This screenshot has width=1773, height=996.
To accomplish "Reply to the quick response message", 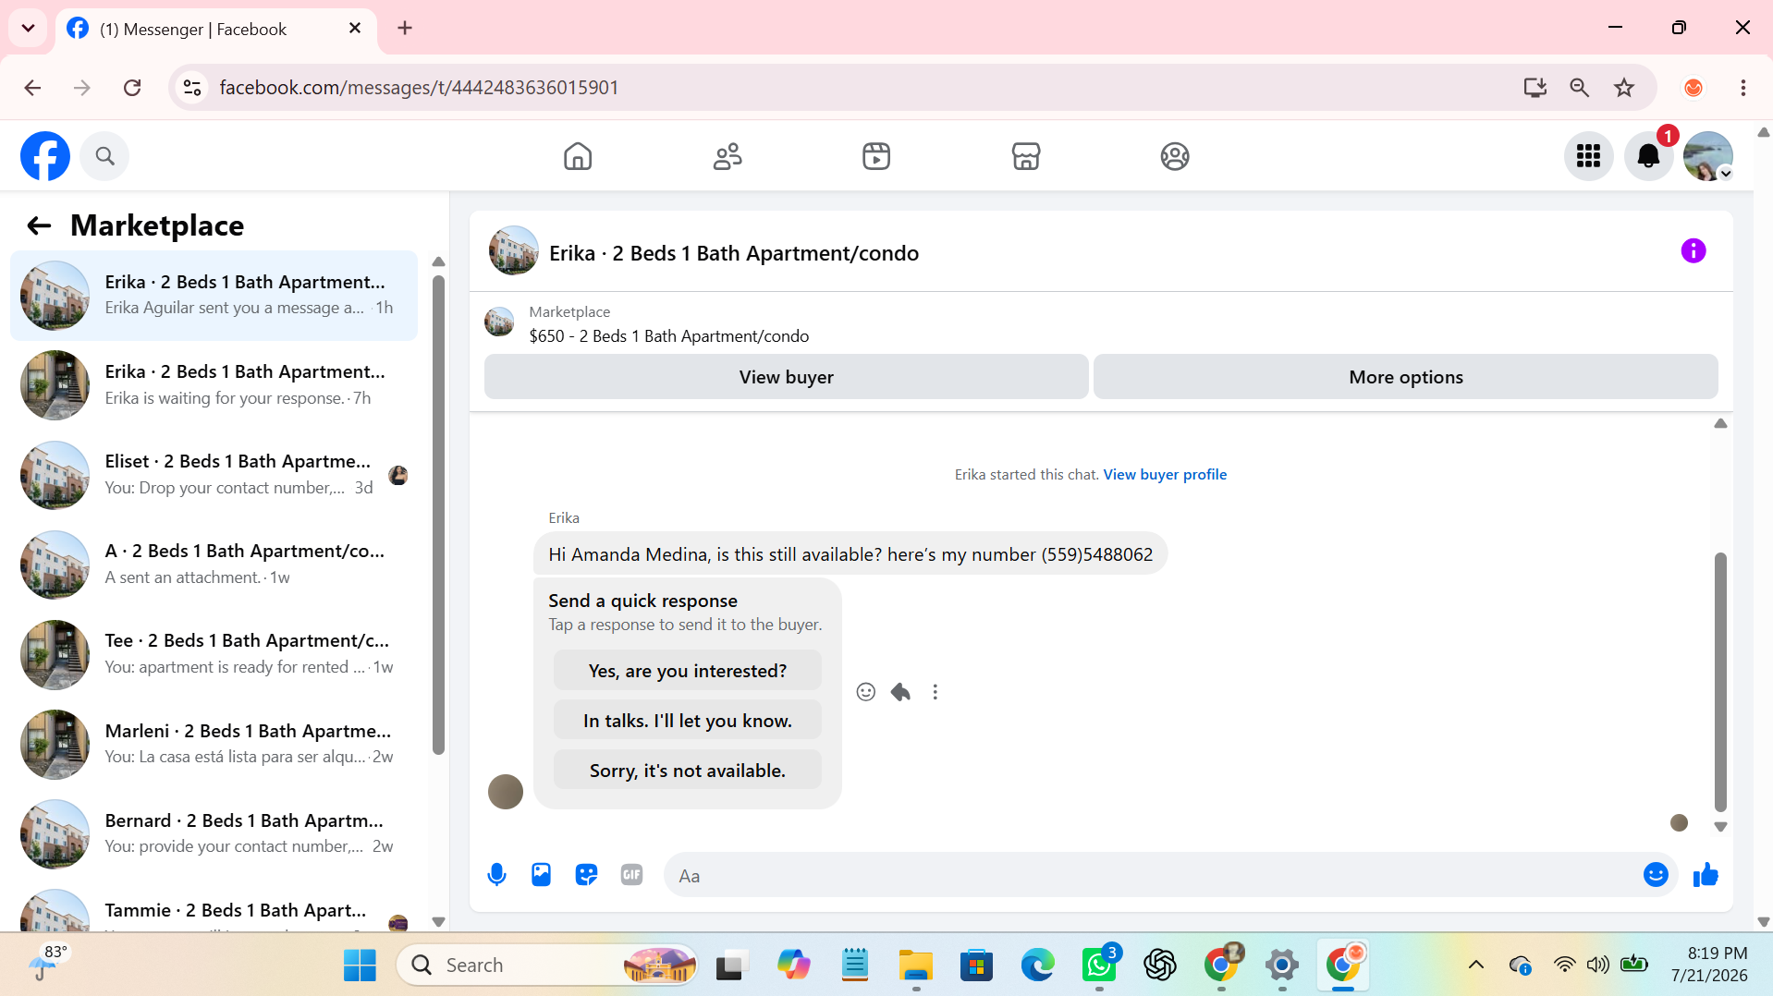I will [900, 692].
